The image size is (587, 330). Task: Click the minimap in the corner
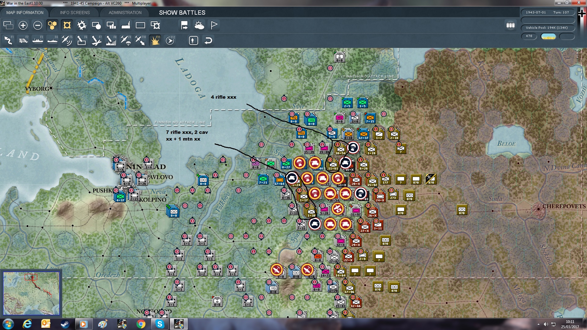point(31,293)
